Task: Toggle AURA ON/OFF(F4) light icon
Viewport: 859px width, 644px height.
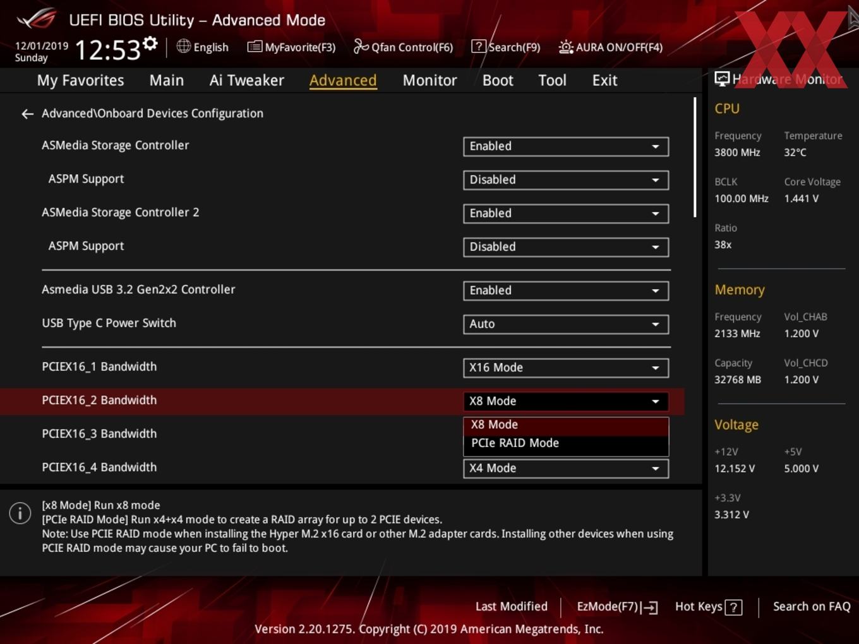Action: tap(566, 47)
